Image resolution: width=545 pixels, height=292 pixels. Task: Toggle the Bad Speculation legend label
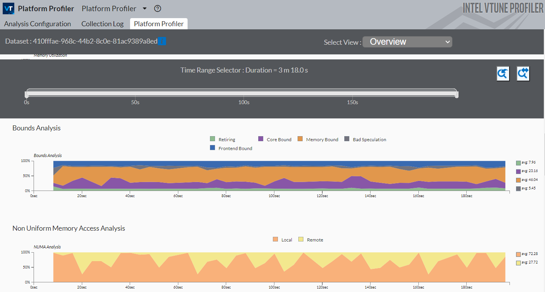(x=369, y=140)
